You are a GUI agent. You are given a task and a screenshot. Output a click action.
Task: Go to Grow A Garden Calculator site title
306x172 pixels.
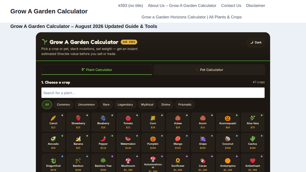point(49,11)
